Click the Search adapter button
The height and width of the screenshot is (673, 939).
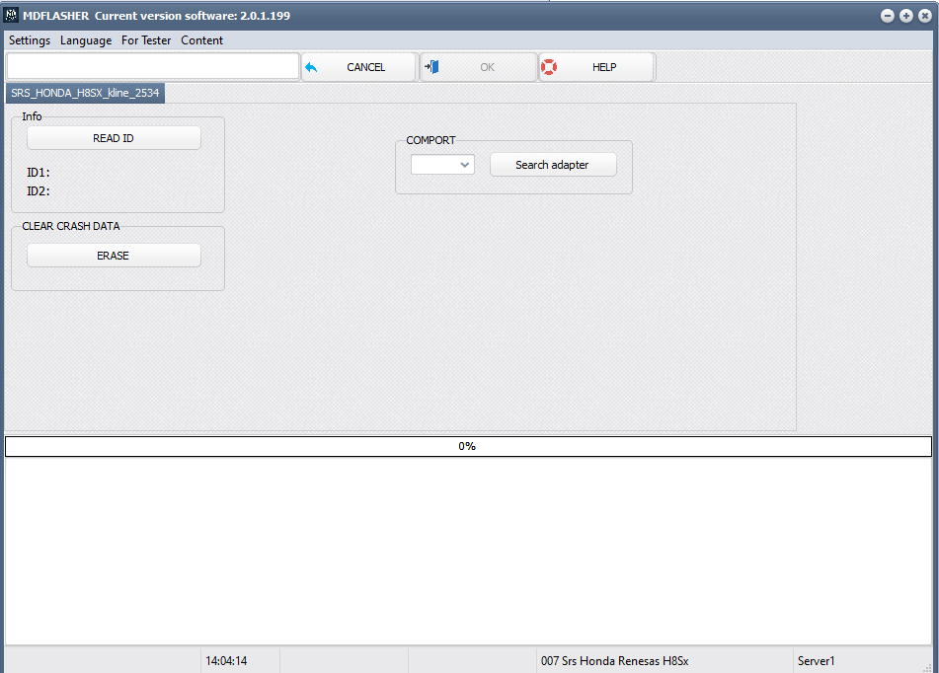point(553,165)
